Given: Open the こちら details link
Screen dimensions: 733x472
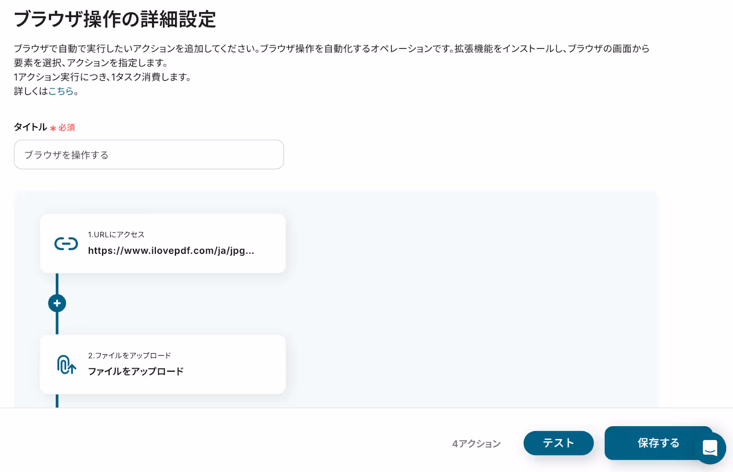Looking at the screenshot, I should [x=61, y=91].
